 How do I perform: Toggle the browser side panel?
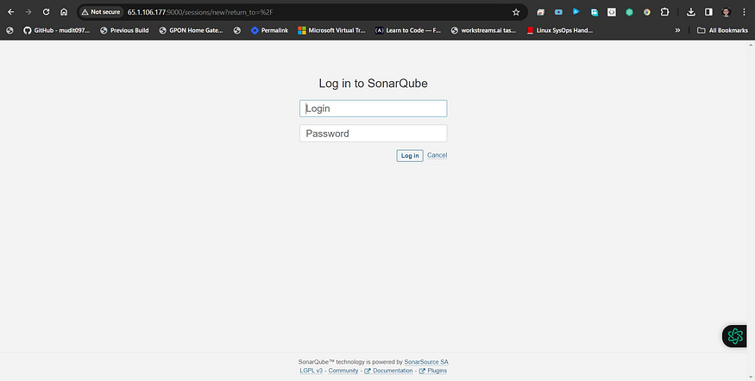coord(708,12)
